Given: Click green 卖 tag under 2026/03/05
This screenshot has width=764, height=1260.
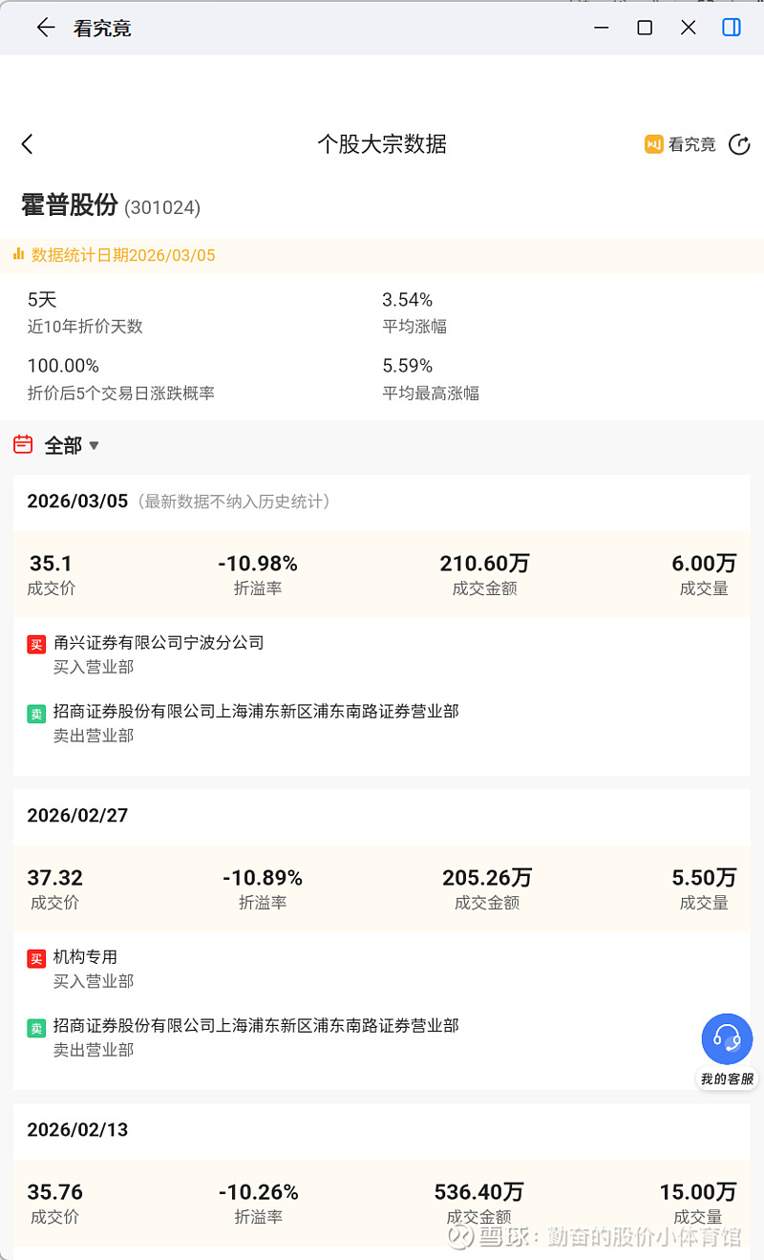Looking at the screenshot, I should point(36,714).
